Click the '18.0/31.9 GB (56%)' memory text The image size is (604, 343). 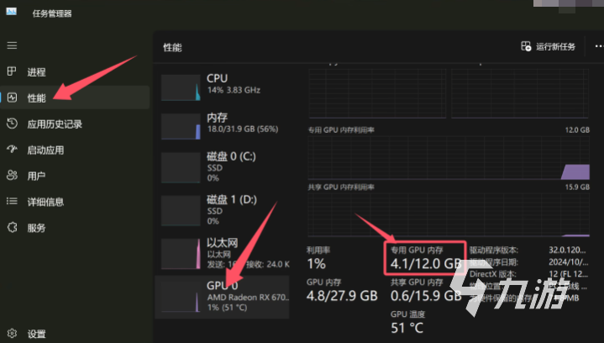[243, 129]
